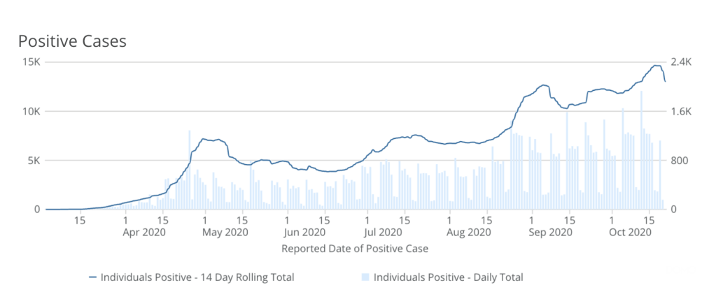The image size is (716, 308).
Task: Click the Apr 2020 axis label
Action: tap(143, 232)
